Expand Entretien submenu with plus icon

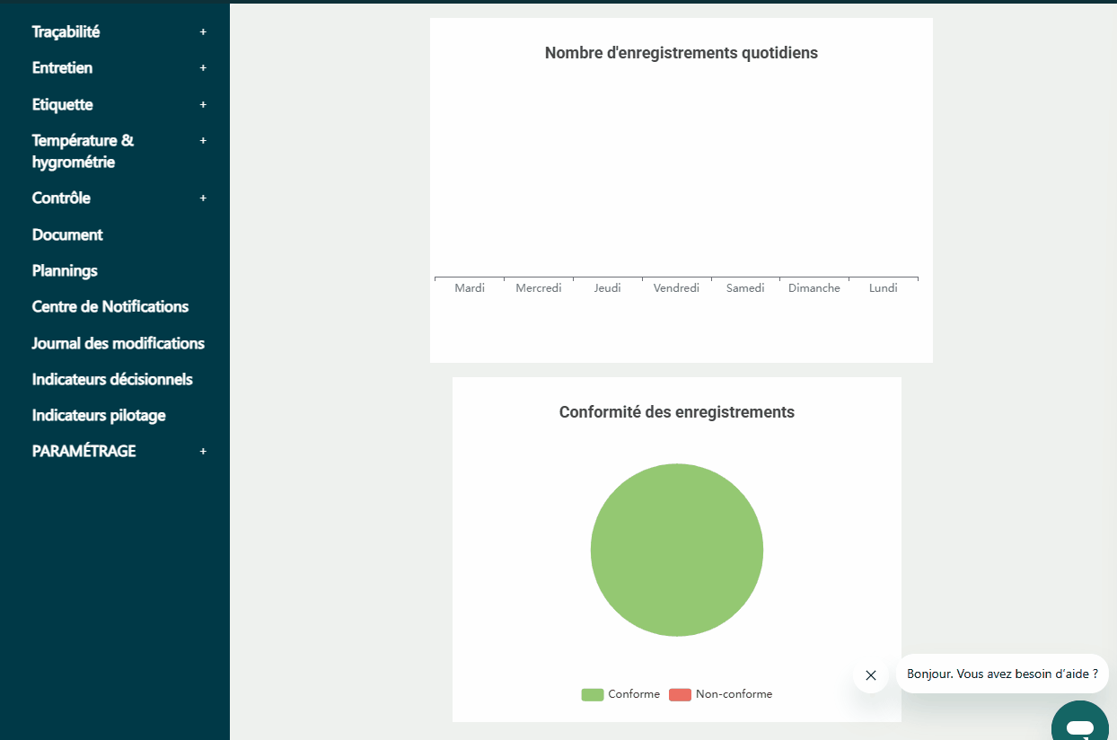pos(203,68)
